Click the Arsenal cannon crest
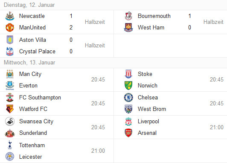227x163 pixels. coord(128,133)
